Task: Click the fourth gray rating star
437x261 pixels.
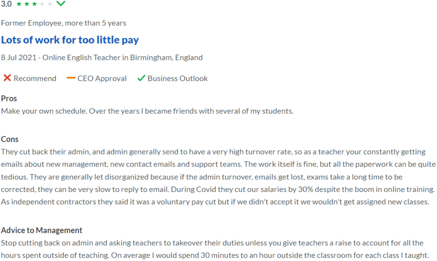Action: point(42,4)
